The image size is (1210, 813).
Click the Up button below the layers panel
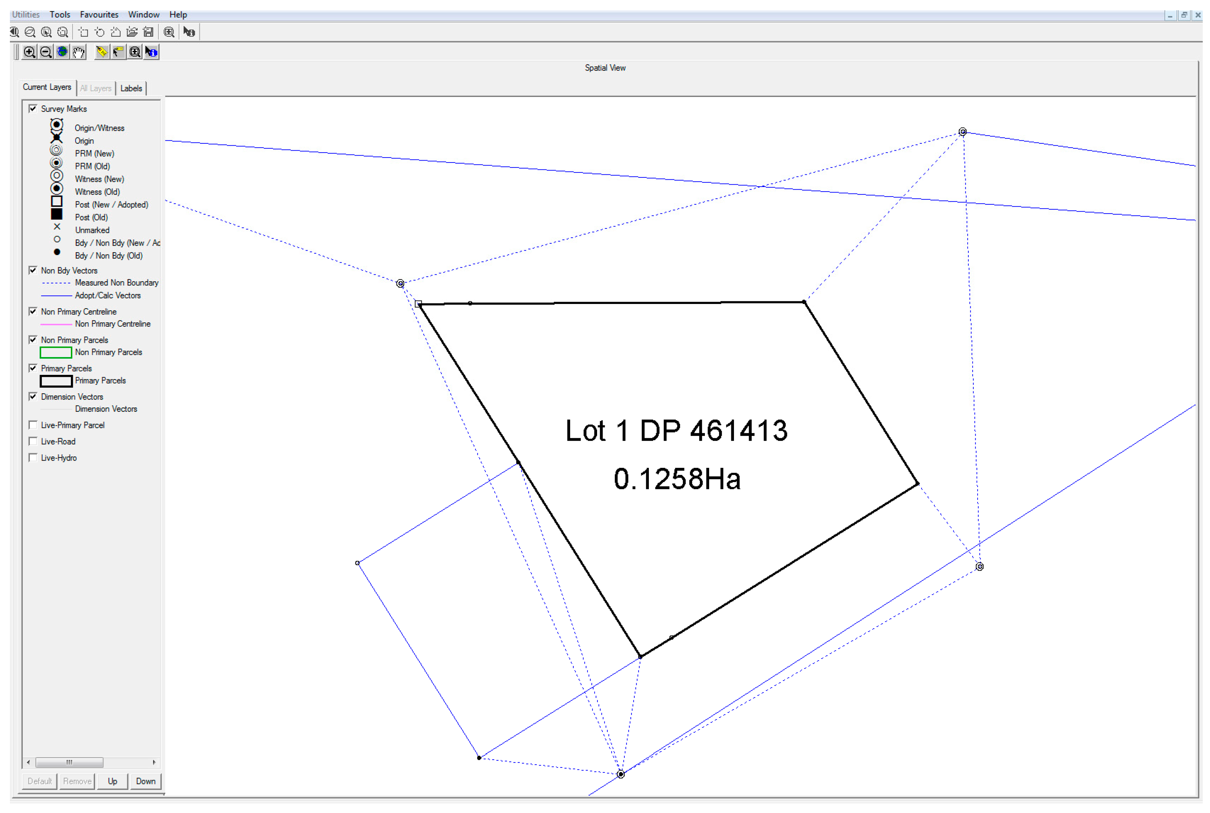(112, 781)
